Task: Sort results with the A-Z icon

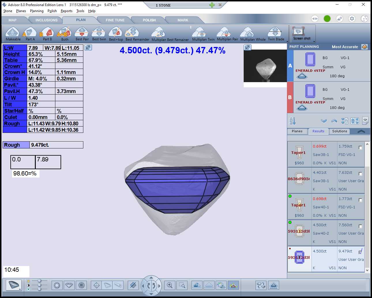Action: (292, 121)
